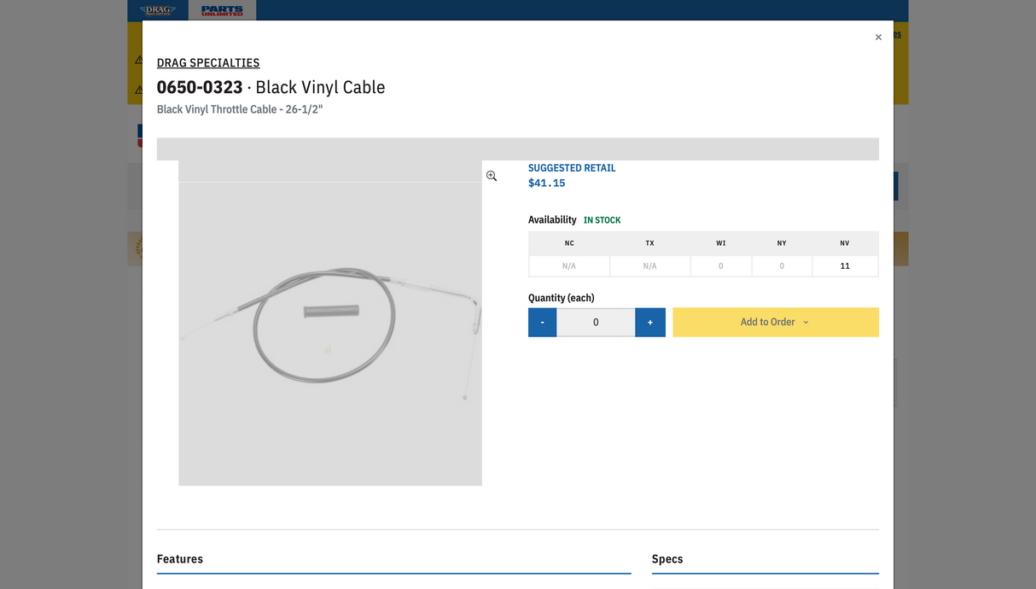The height and width of the screenshot is (589, 1036).
Task: Select the Drag Specialties logo tab
Action: (158, 10)
